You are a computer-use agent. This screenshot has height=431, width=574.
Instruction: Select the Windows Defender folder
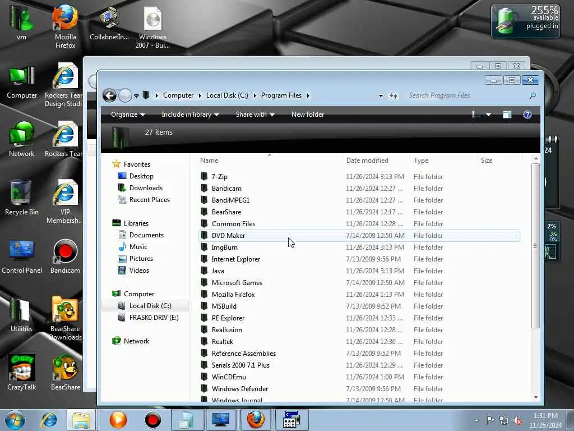[x=240, y=388]
